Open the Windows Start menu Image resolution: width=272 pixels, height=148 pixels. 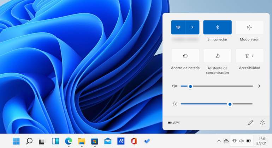click(16, 141)
